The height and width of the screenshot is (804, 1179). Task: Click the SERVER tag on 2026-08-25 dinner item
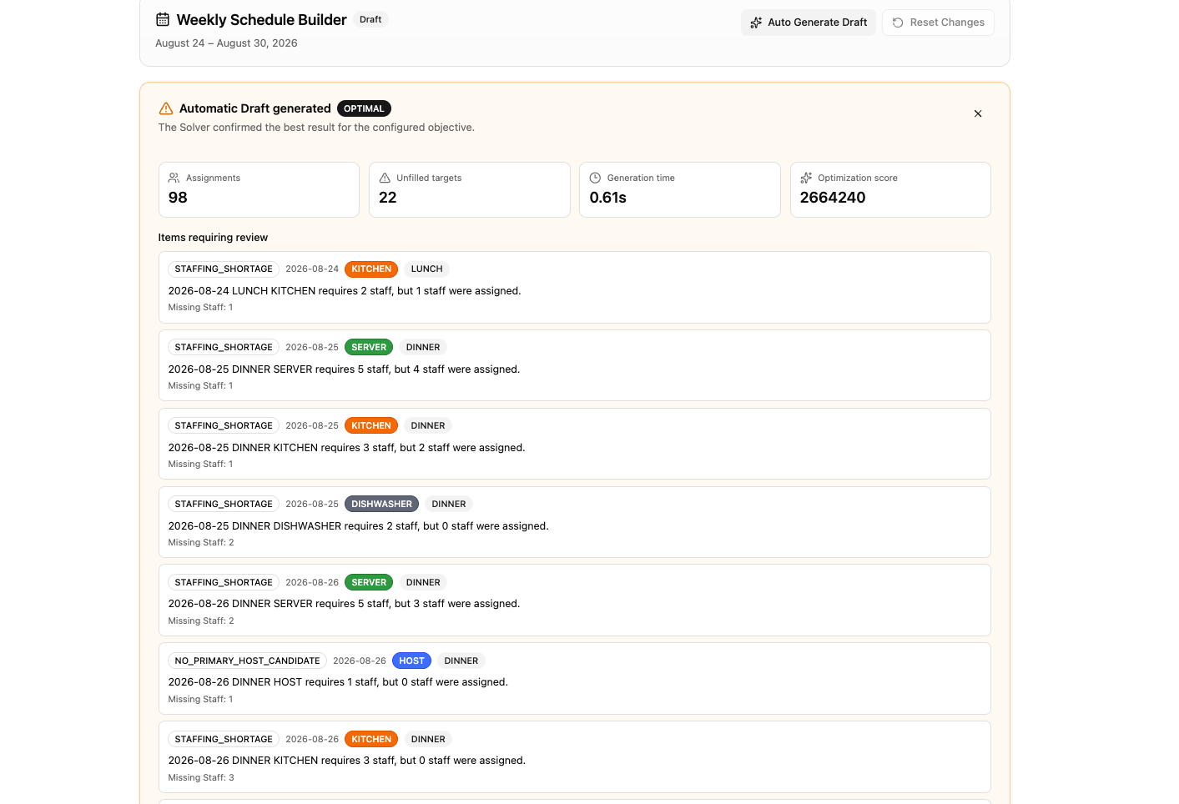(x=369, y=347)
